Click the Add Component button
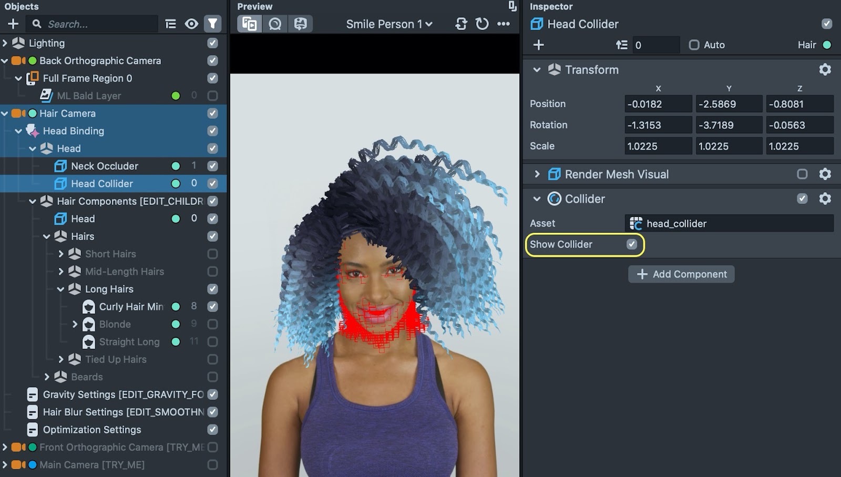This screenshot has height=477, width=841. 681,274
